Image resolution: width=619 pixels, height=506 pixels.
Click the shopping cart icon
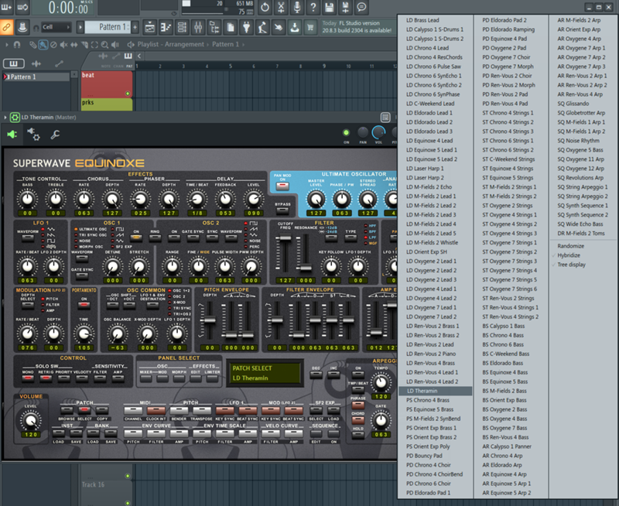click(x=311, y=27)
